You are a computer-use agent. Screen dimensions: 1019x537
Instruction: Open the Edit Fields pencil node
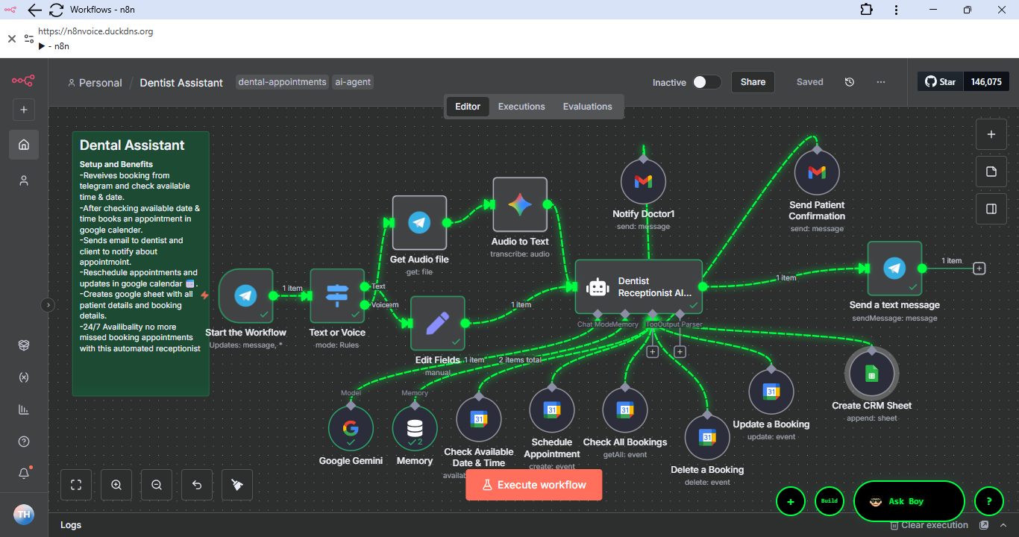438,323
